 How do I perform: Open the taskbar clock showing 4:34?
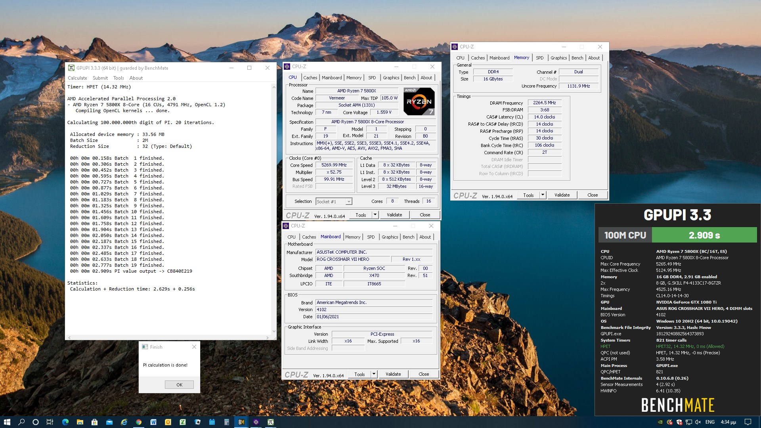(728, 422)
